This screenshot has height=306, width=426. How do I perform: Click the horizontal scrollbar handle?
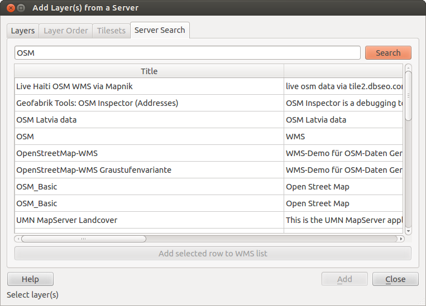pos(84,239)
